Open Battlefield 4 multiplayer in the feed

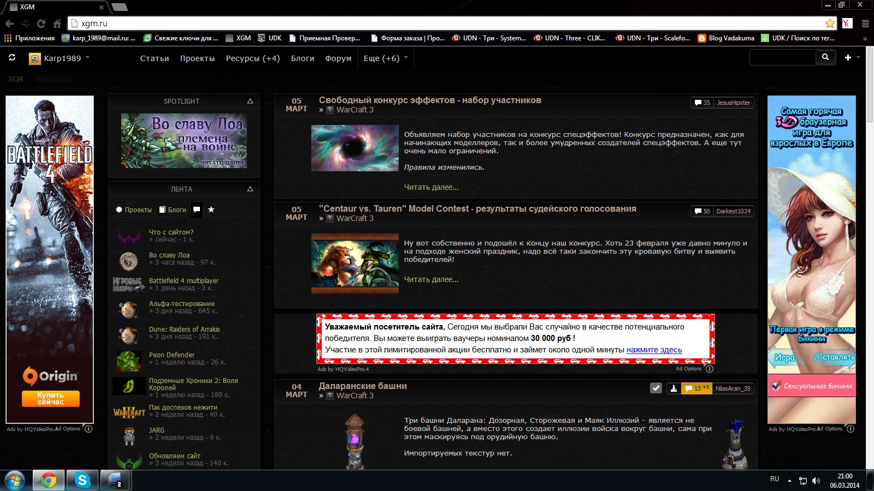(x=184, y=280)
